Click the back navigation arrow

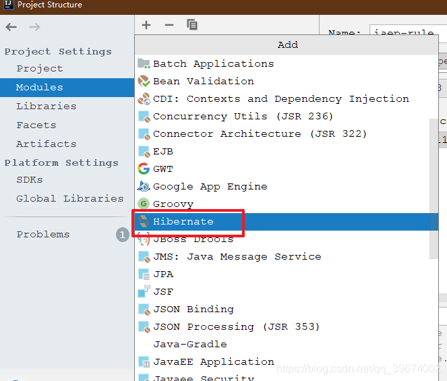11,27
